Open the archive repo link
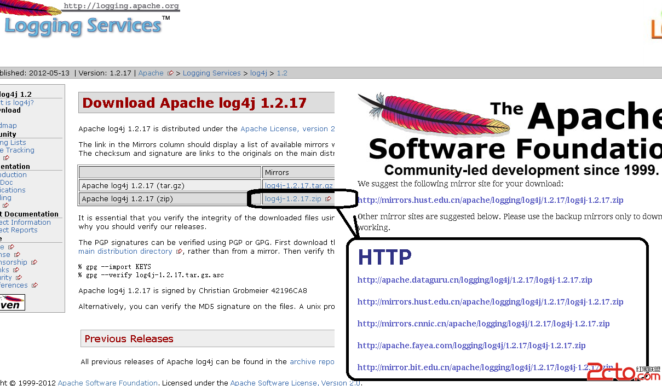 point(312,361)
